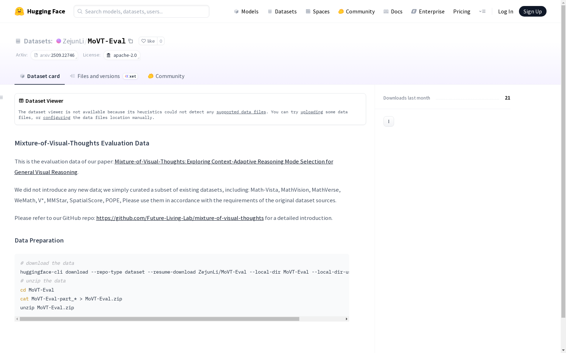This screenshot has height=353, width=566.
Task: Open the three-dot options menu in sidebar
Action: [389, 121]
